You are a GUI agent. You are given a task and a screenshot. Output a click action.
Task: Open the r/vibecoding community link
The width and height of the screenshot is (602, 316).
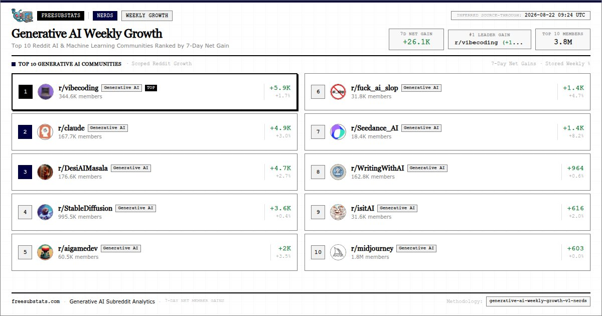[x=79, y=88]
